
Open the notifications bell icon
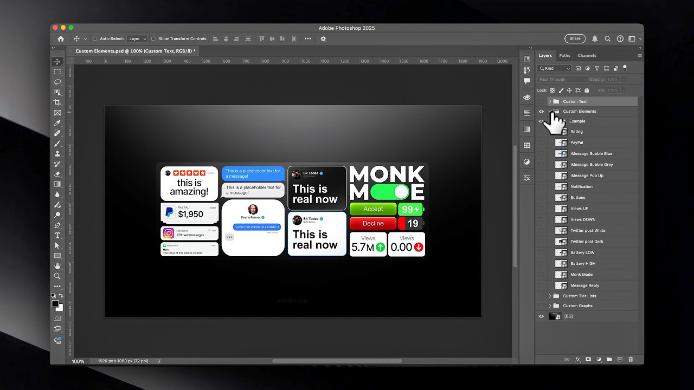coord(595,38)
